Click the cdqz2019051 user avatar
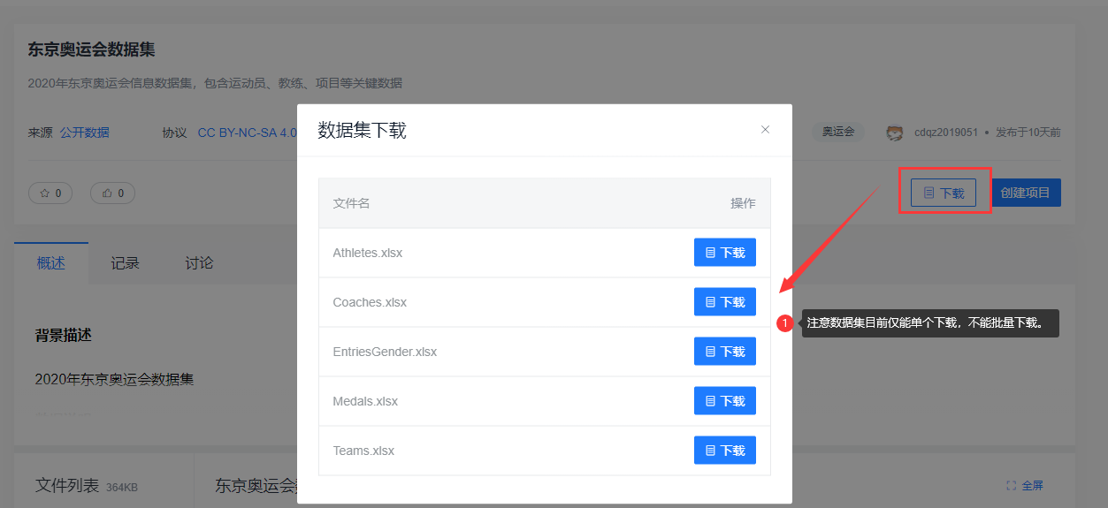This screenshot has width=1108, height=508. point(895,133)
